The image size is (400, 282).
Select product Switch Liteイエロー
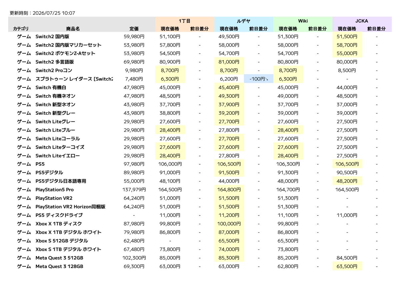(x=58, y=156)
